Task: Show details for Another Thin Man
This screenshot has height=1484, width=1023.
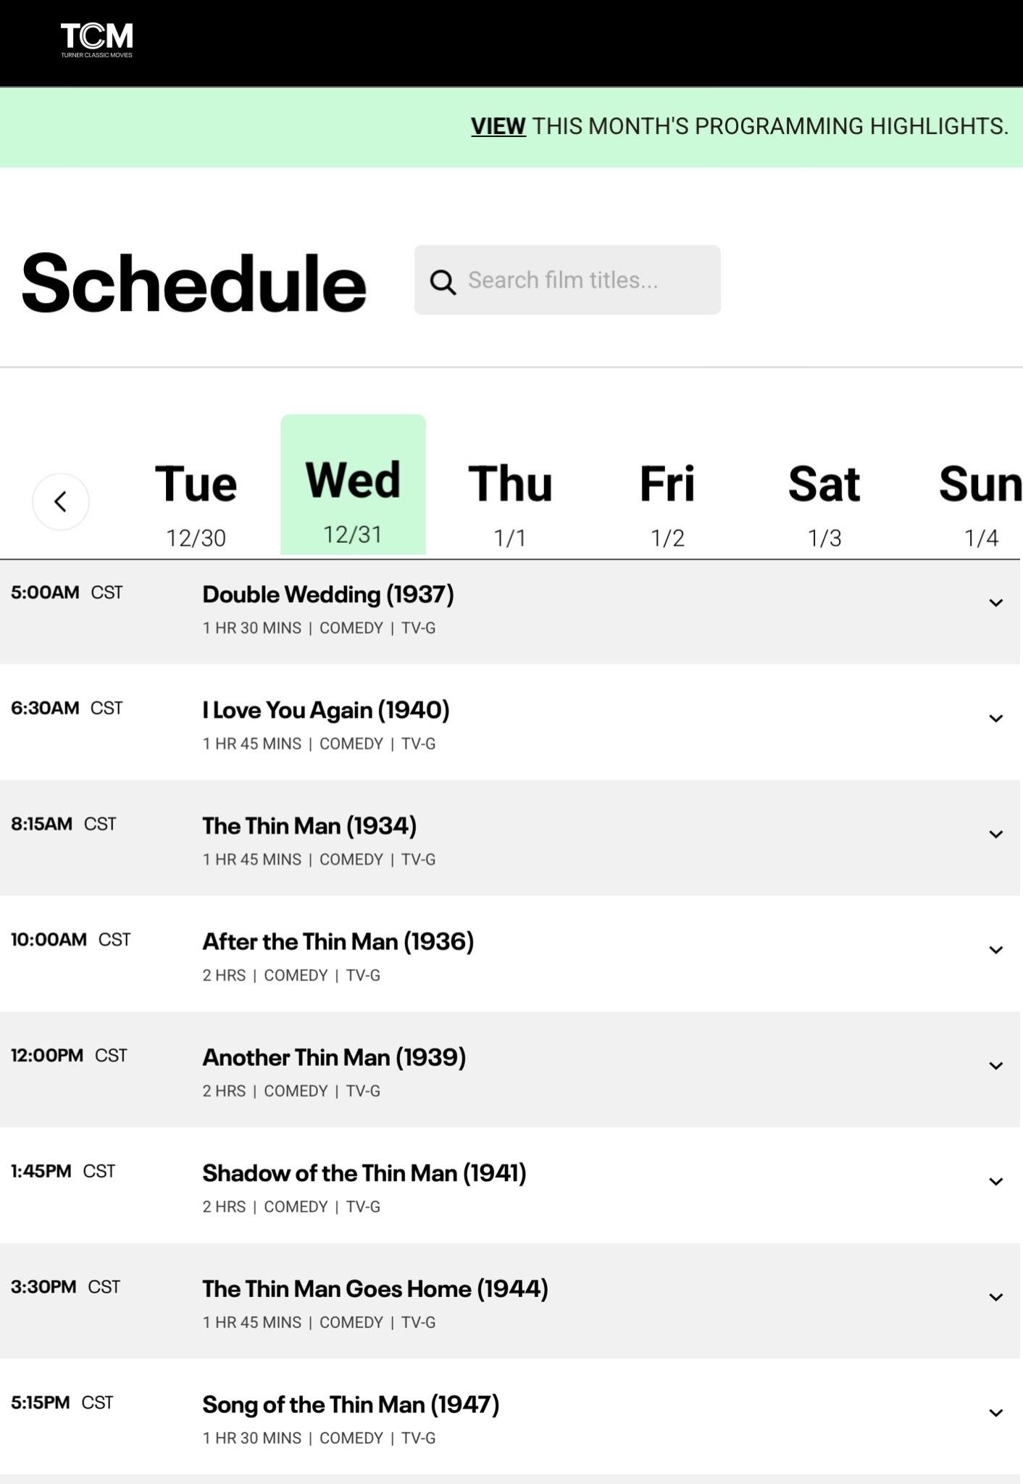Action: click(995, 1066)
